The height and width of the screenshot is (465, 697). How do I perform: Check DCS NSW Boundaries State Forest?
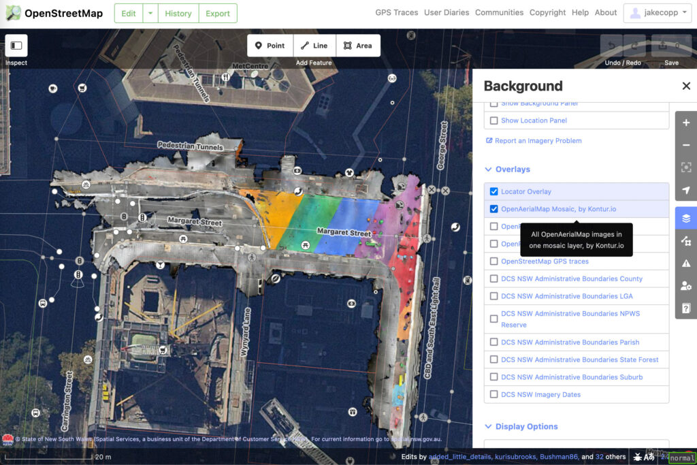pyautogui.click(x=493, y=359)
